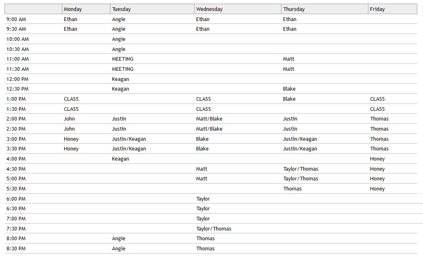Select the Tuesday column header
423x258 pixels.
[x=122, y=9]
